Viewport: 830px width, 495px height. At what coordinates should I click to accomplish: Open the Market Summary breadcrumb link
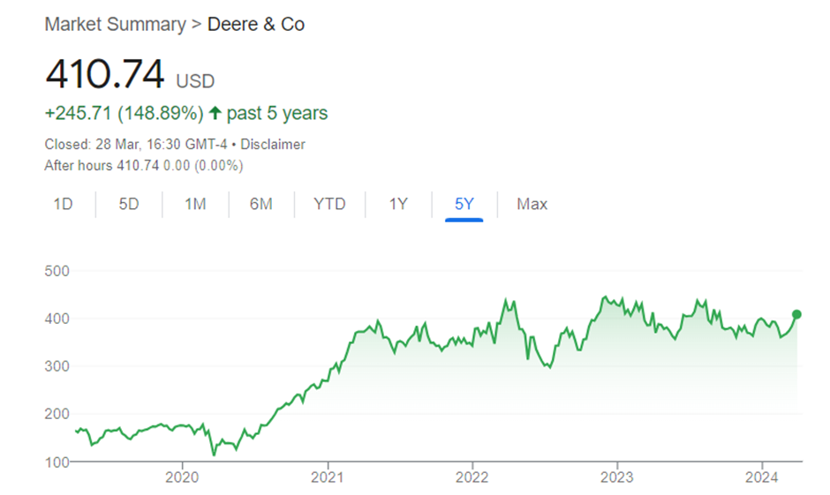115,24
